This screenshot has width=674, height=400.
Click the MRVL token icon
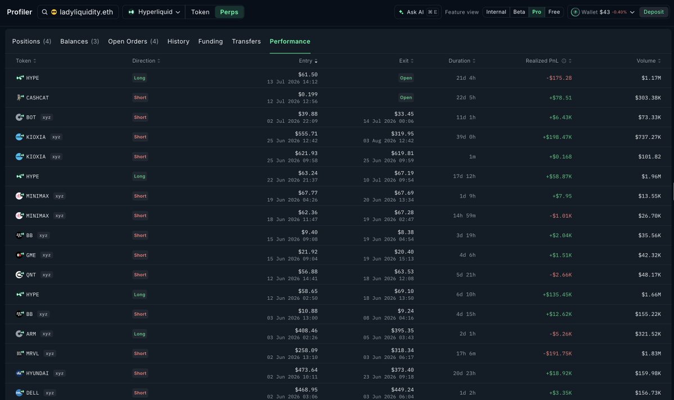(20, 353)
